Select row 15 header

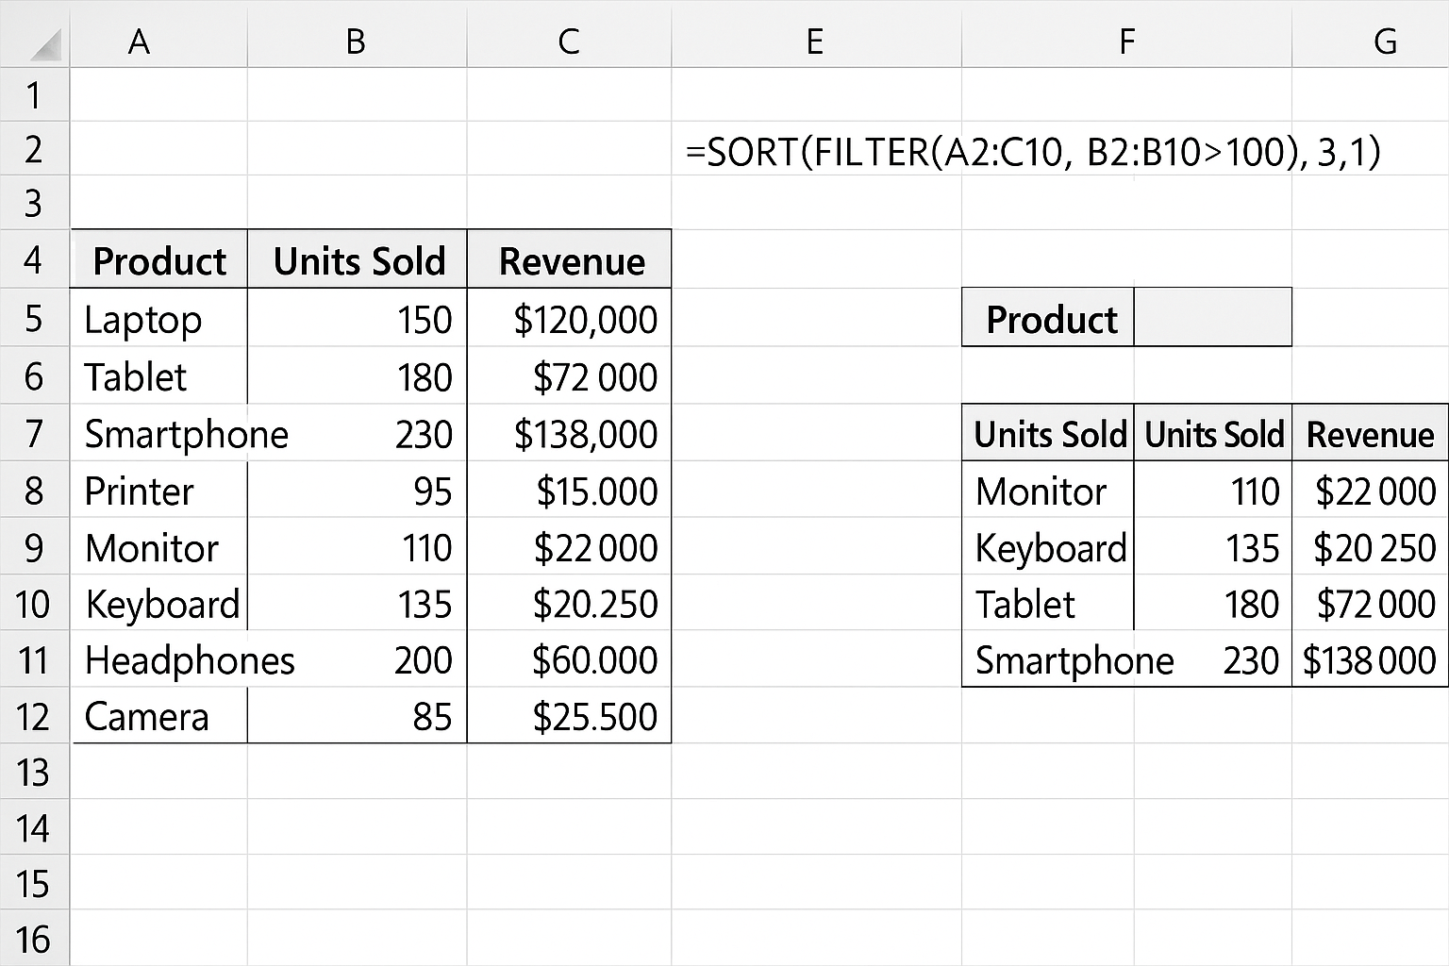[35, 883]
